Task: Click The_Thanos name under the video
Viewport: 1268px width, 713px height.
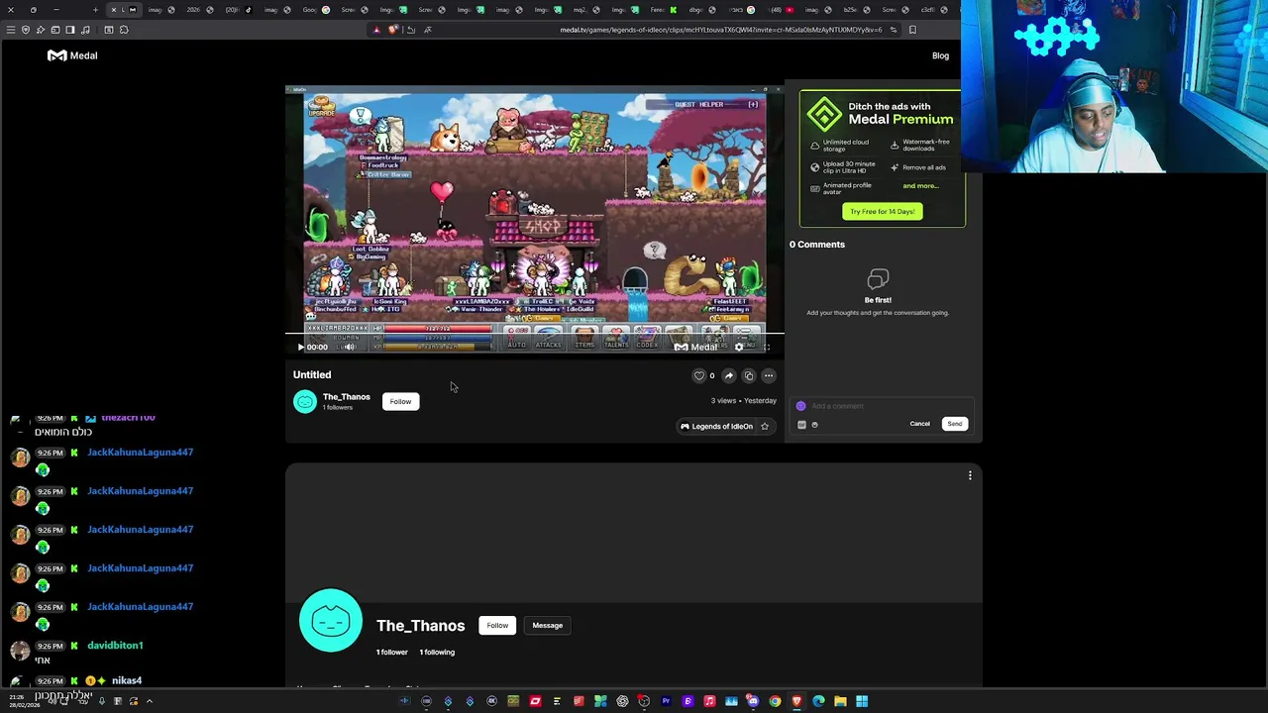Action: pyautogui.click(x=346, y=397)
